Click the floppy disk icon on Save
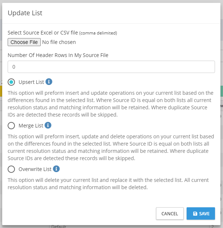Image resolution: width=223 pixels, height=228 pixels. point(195,214)
